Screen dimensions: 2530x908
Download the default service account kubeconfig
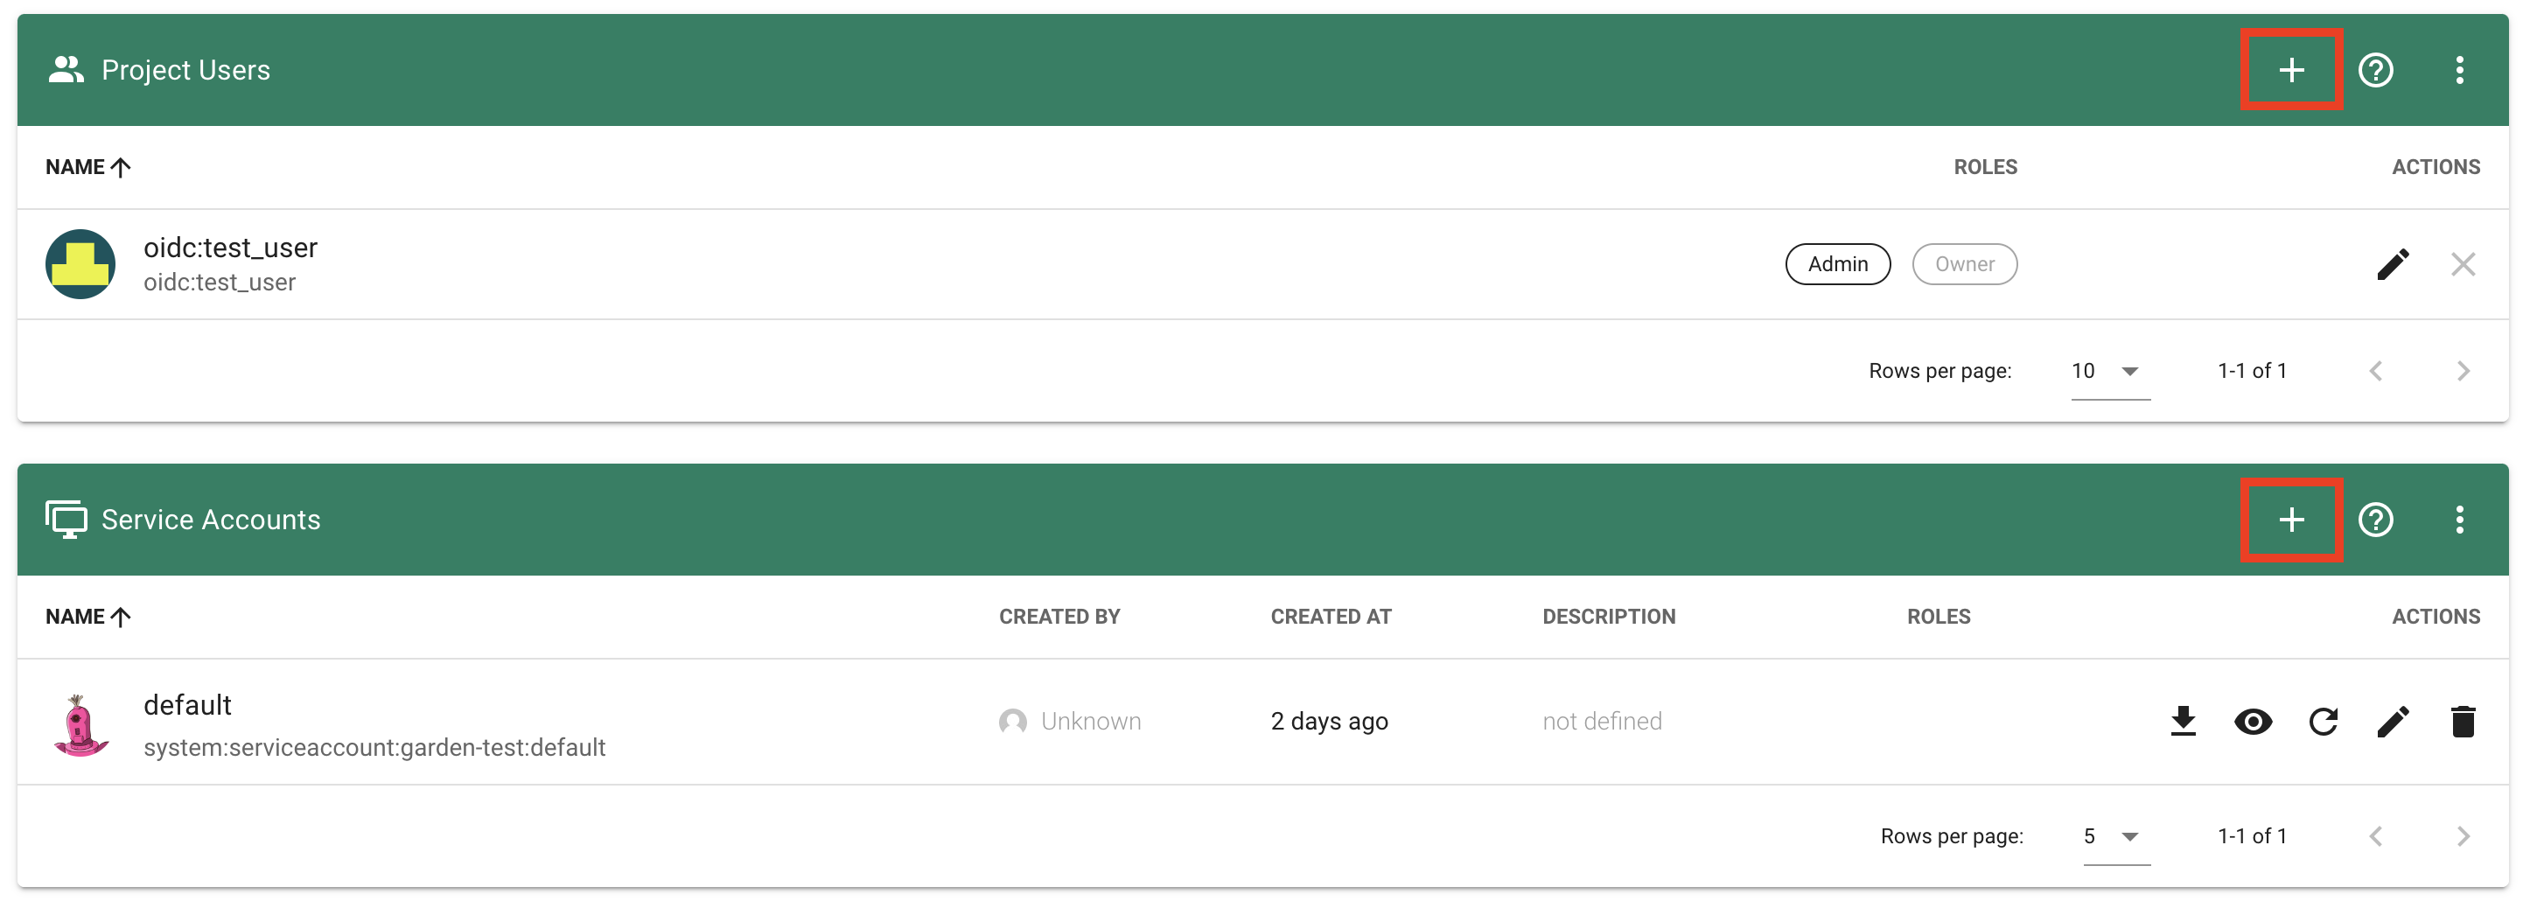pos(2184,722)
